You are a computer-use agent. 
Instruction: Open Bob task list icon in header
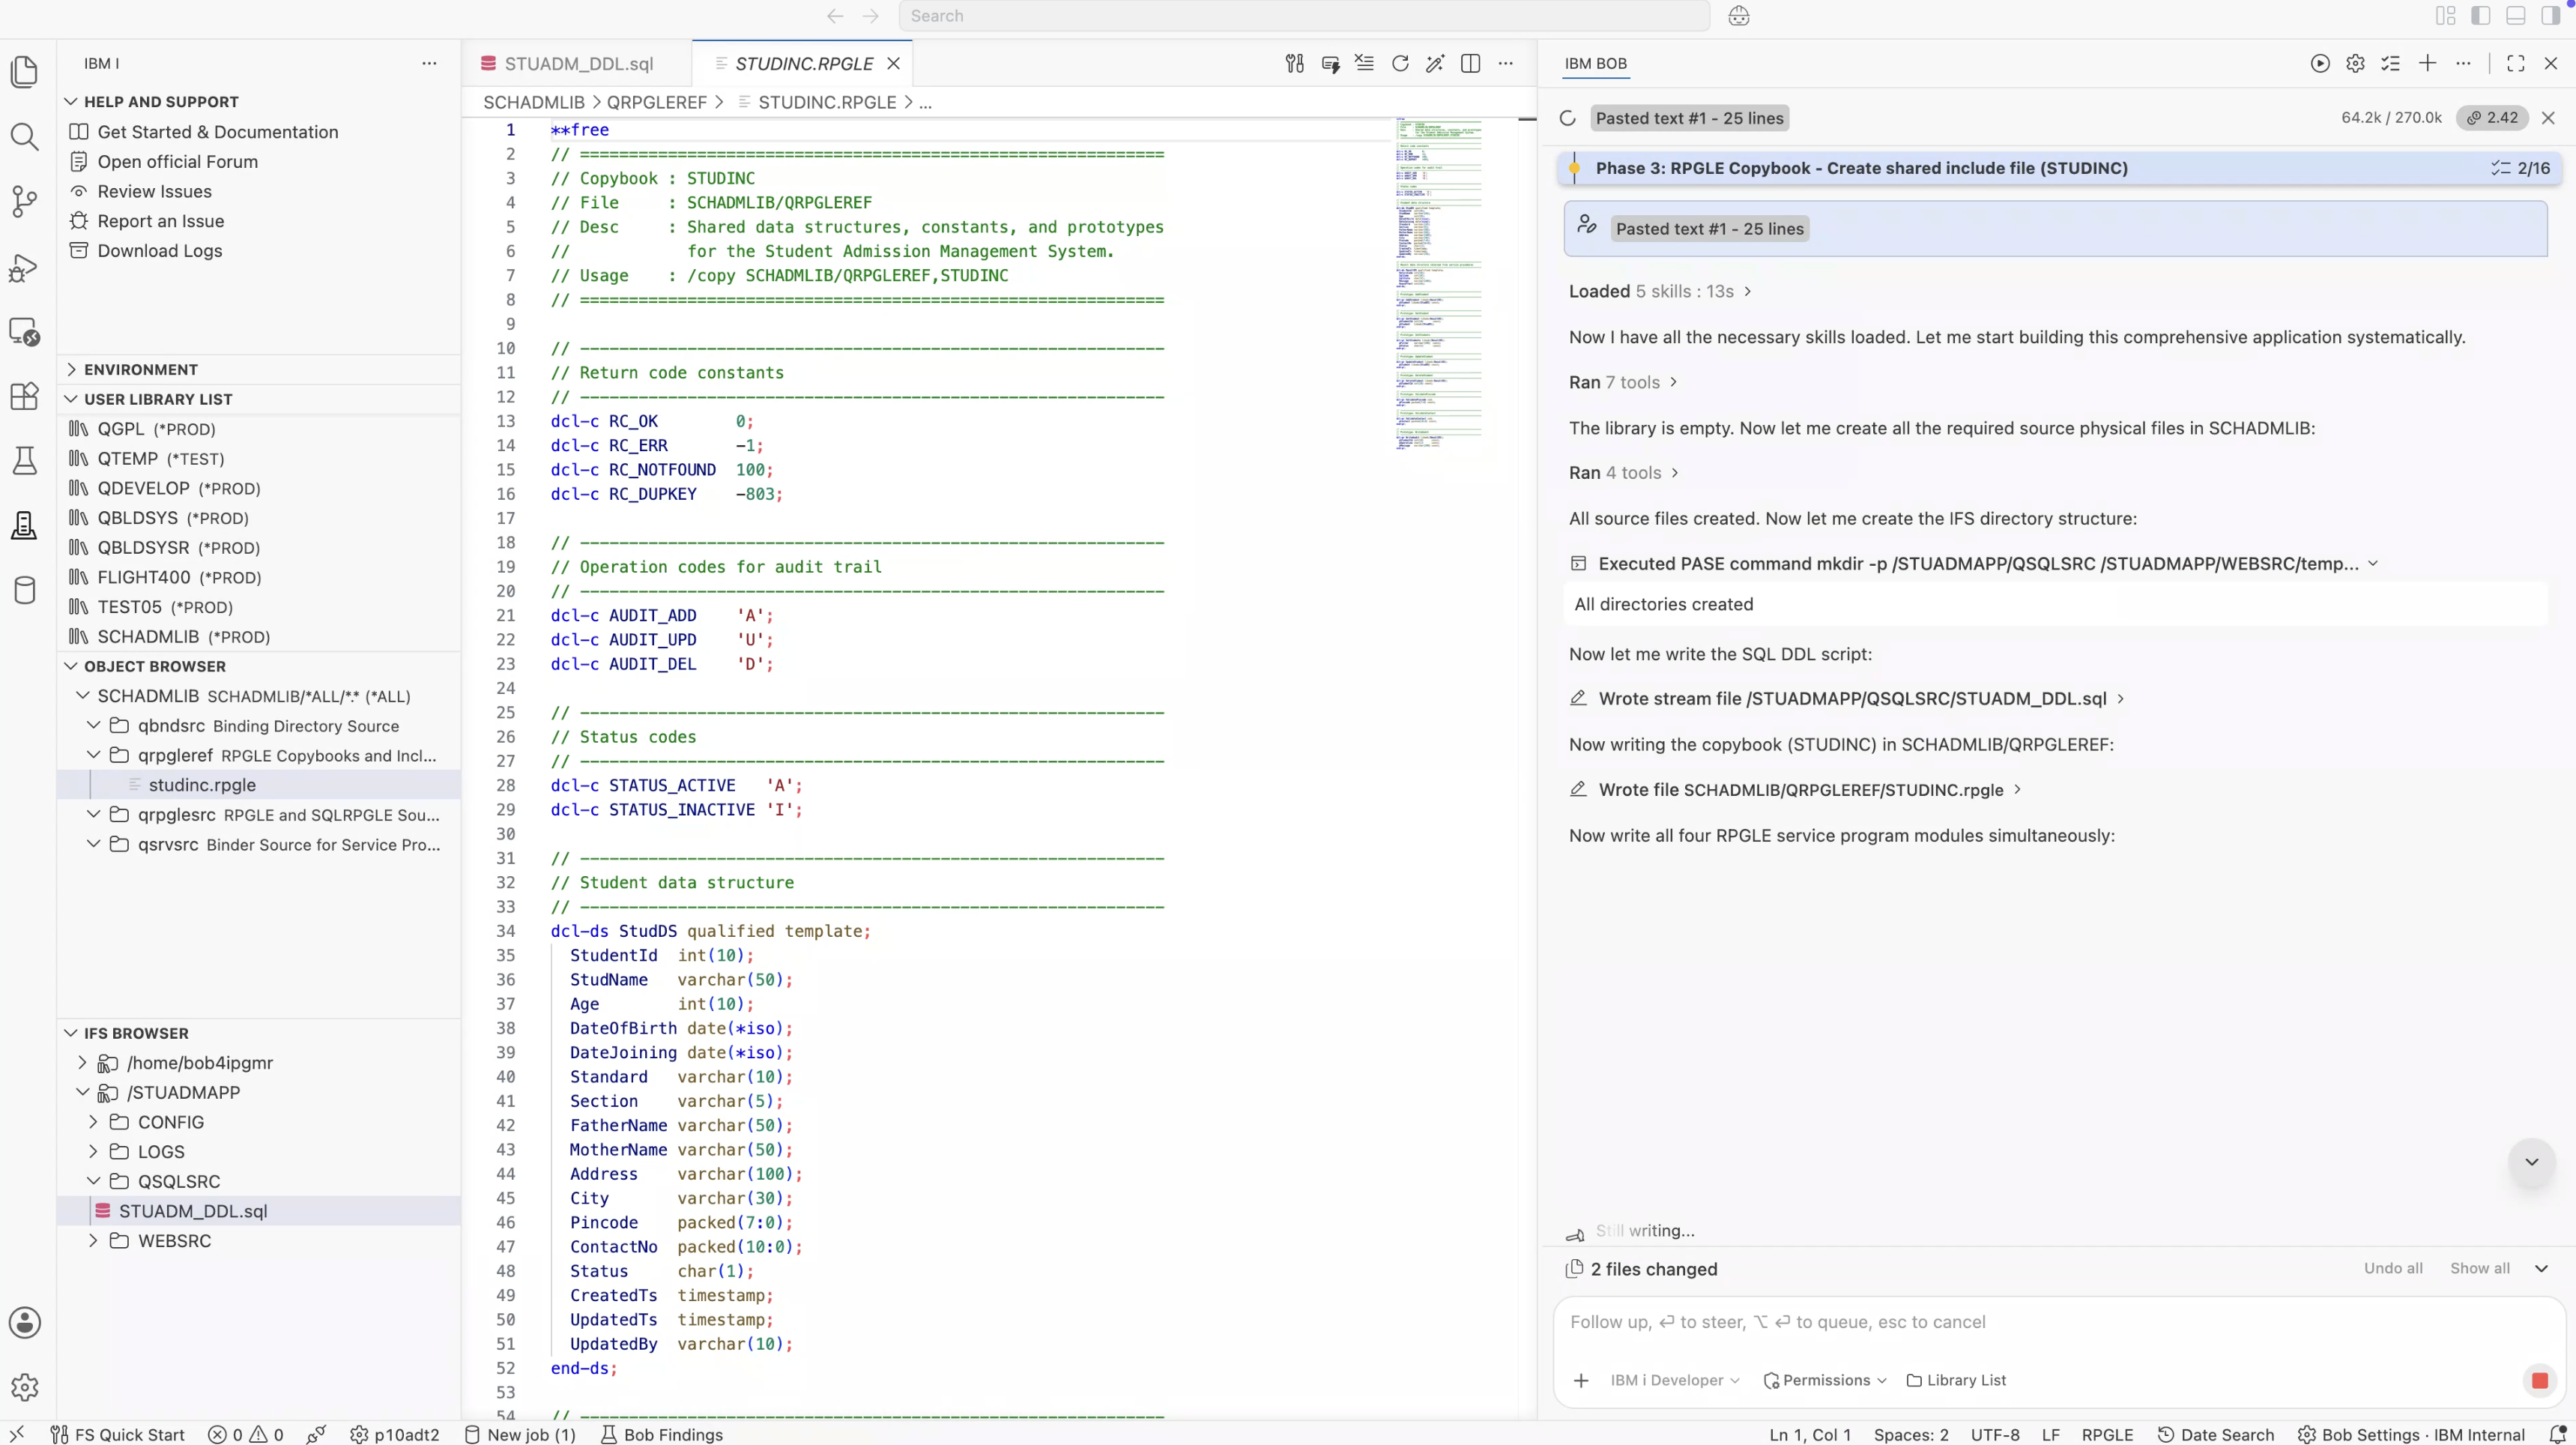point(2391,64)
